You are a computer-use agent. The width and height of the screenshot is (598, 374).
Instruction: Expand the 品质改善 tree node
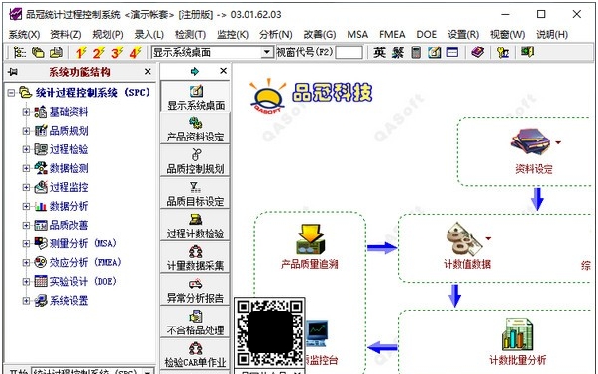pyautogui.click(x=26, y=225)
